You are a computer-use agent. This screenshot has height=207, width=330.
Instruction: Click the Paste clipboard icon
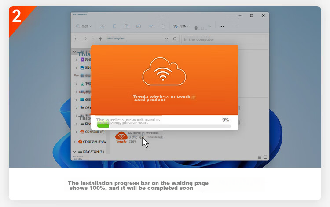(x=126, y=26)
